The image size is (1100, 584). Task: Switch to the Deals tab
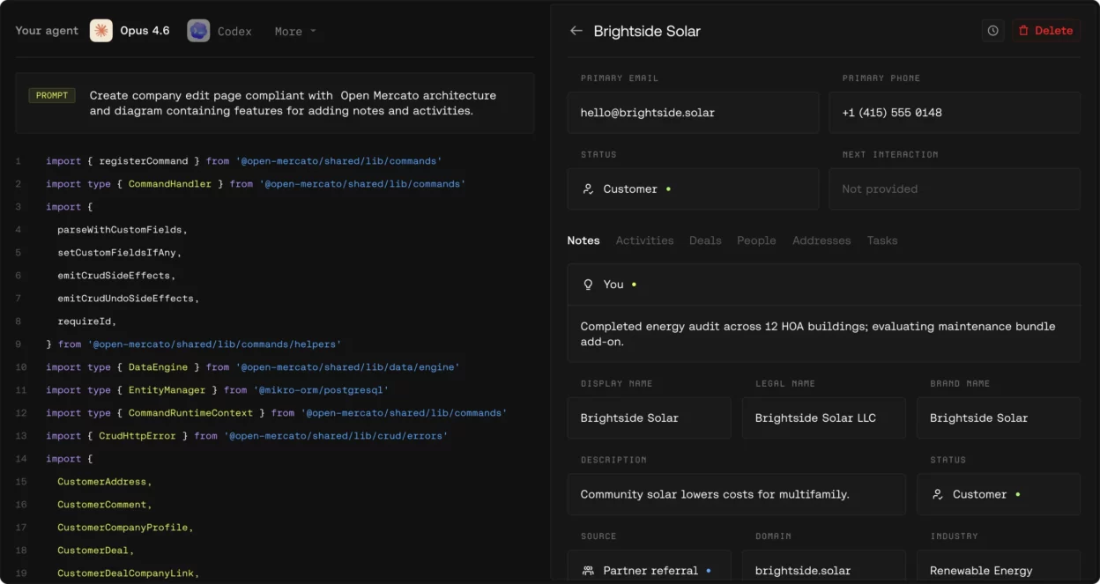705,240
